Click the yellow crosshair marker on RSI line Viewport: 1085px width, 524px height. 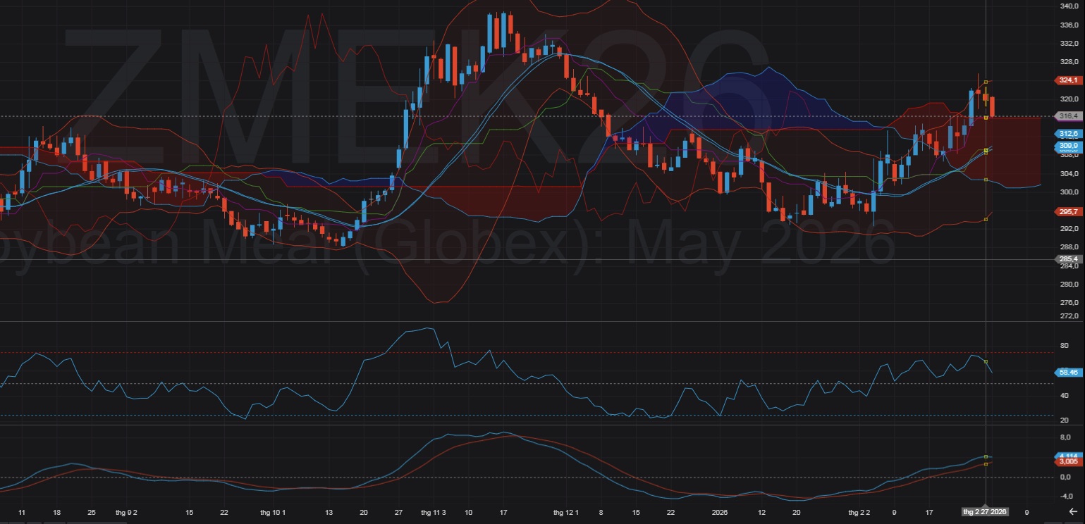[986, 361]
